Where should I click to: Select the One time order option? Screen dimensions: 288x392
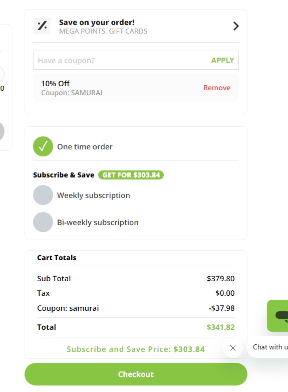pyautogui.click(x=73, y=146)
